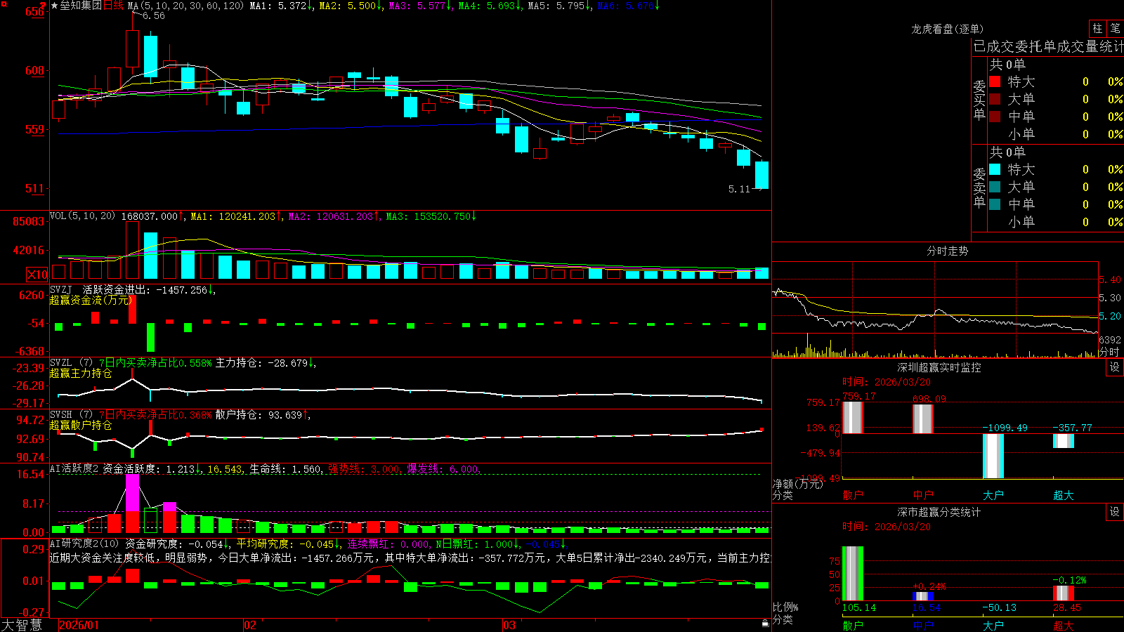Viewport: 1124px width, 632px height.
Task: Click the 日线 period label
Action: tap(113, 6)
